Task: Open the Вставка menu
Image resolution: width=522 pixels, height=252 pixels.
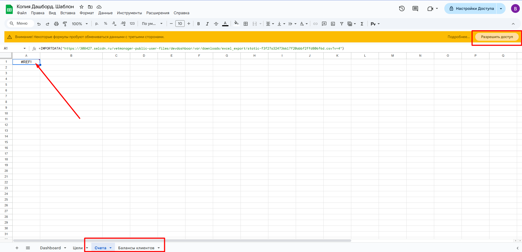Action: (x=68, y=13)
